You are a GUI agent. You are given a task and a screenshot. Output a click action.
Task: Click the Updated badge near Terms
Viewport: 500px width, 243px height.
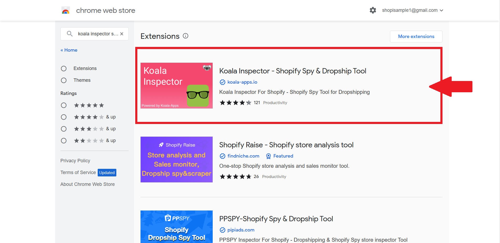click(107, 172)
